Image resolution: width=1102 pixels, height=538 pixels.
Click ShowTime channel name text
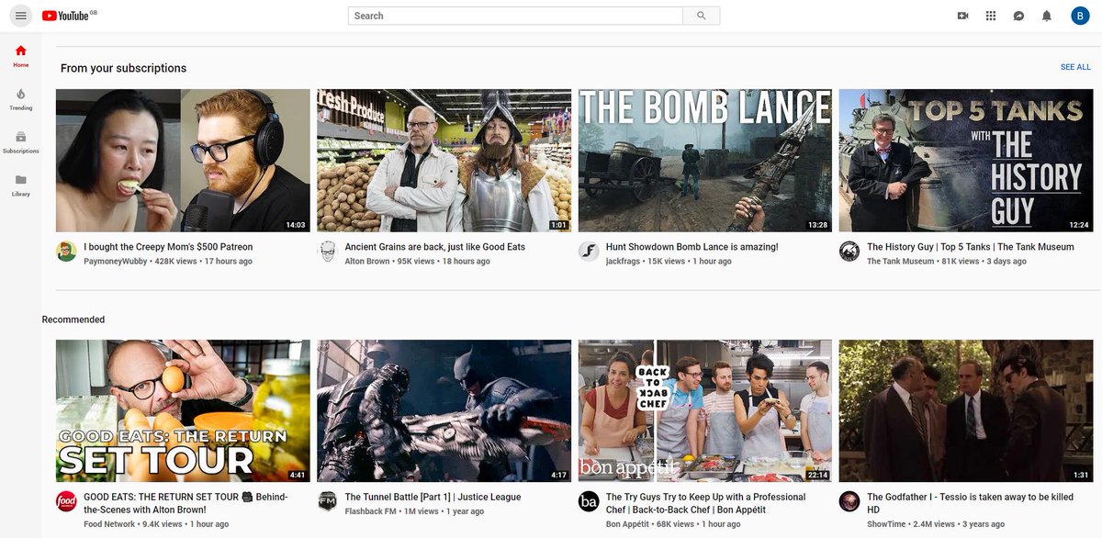point(887,524)
